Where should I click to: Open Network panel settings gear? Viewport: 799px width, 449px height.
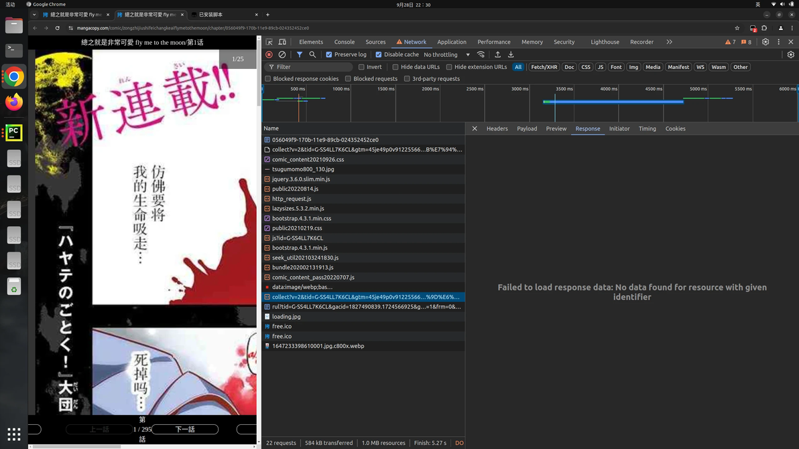[790, 54]
